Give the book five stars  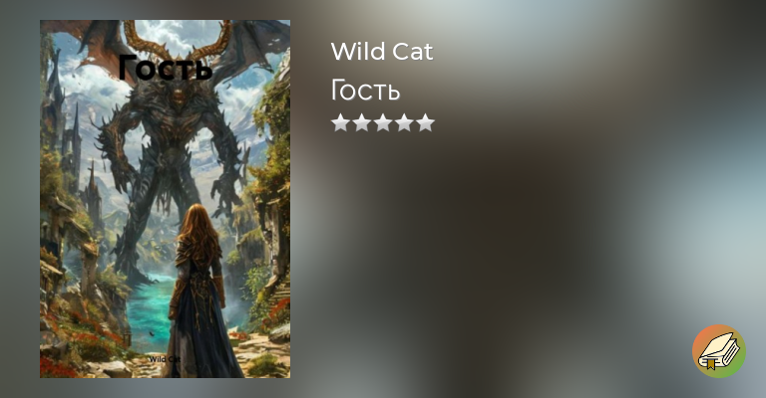pyautogui.click(x=426, y=122)
